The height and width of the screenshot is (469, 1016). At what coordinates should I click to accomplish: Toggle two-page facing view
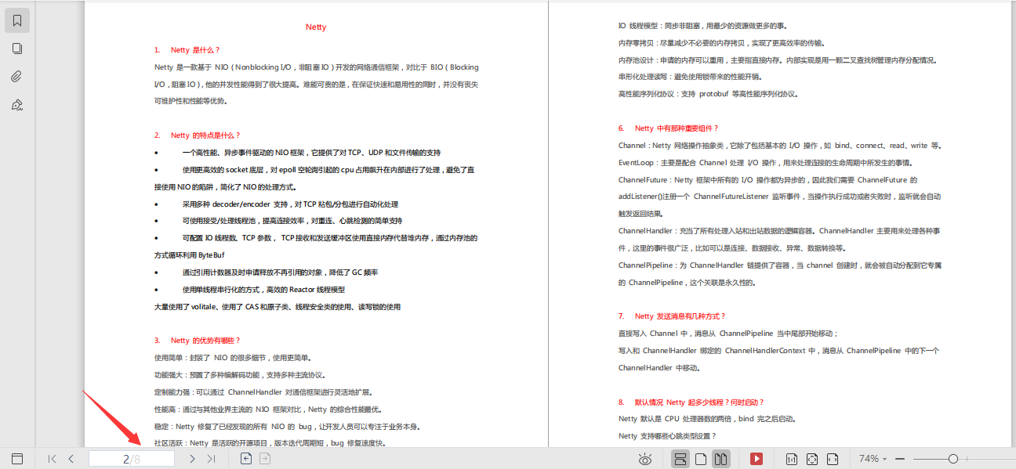pyautogui.click(x=721, y=459)
